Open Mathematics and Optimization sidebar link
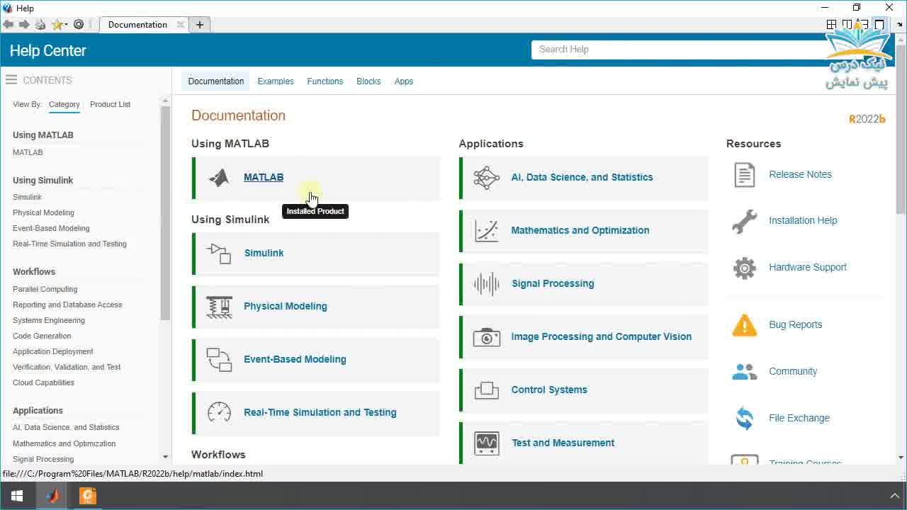 point(64,443)
